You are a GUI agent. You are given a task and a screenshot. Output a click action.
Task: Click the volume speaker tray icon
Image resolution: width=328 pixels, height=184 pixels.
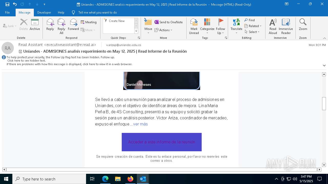click(x=295, y=179)
